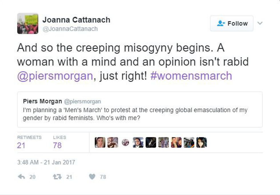Click the Joanna Cattanach display name

pyautogui.click(x=76, y=20)
